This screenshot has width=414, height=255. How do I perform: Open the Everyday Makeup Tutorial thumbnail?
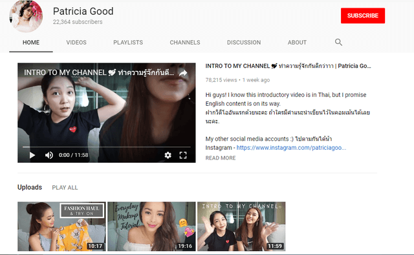pyautogui.click(x=151, y=227)
